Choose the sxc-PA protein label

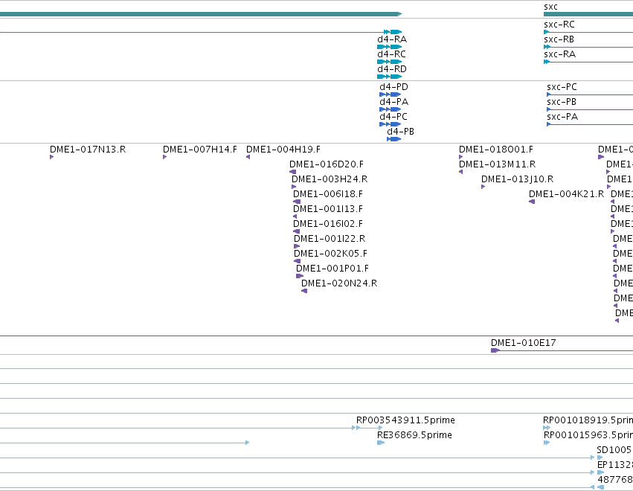[x=562, y=117]
